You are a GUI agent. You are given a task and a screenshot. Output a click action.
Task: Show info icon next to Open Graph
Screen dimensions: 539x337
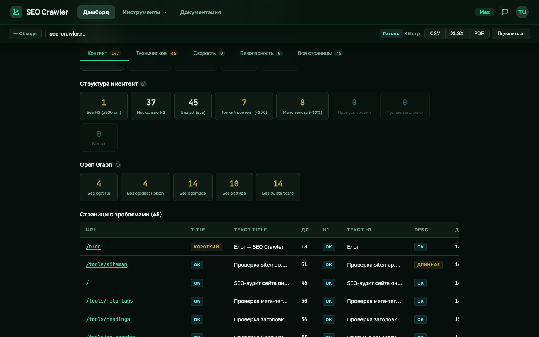[118, 165]
